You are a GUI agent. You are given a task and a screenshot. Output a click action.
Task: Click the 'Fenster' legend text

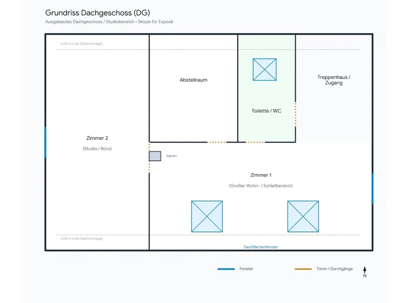pyautogui.click(x=246, y=269)
